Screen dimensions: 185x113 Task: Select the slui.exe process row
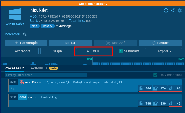click(95, 101)
